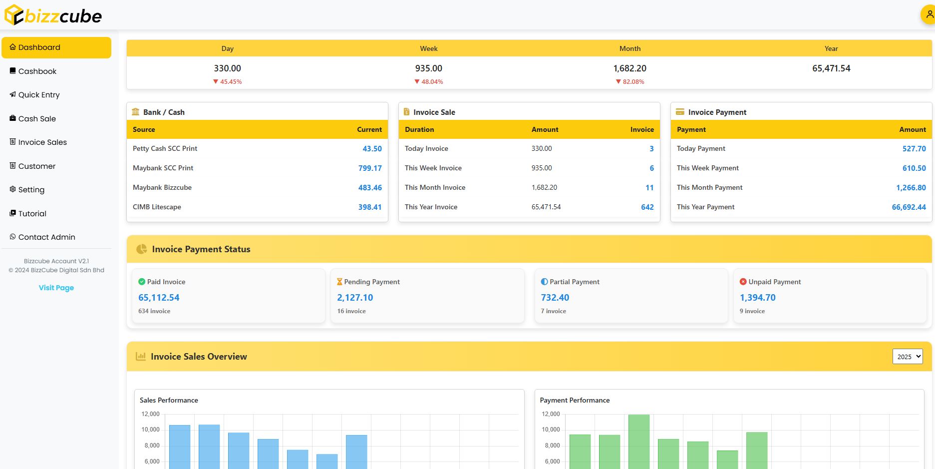
Task: Click the Invoice Sales Overview chart icon
Action: click(141, 357)
